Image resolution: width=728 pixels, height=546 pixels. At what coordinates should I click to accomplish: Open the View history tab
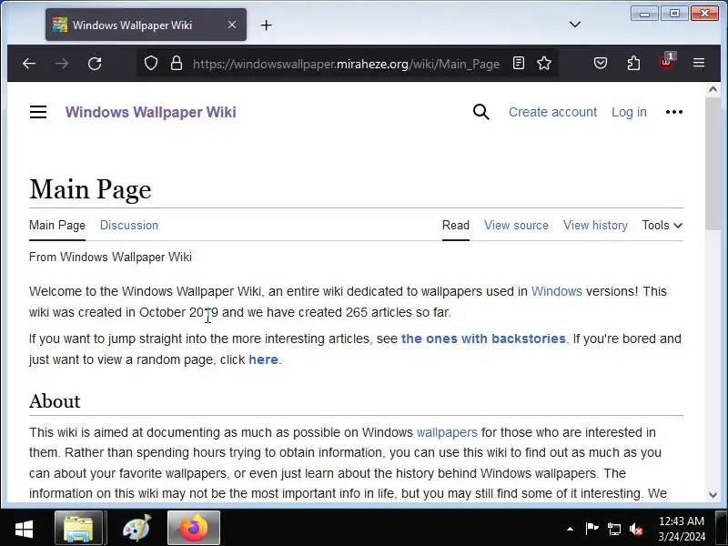point(596,225)
